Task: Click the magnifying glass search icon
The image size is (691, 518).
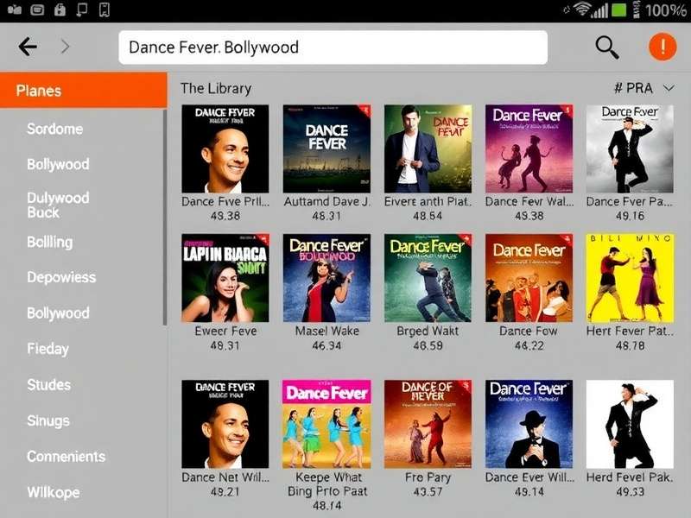Action: [607, 47]
